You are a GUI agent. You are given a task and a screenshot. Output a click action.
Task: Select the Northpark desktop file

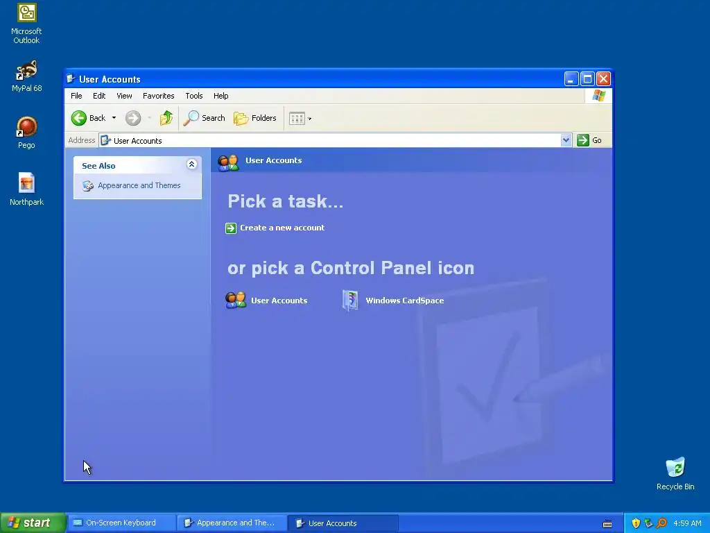26,189
